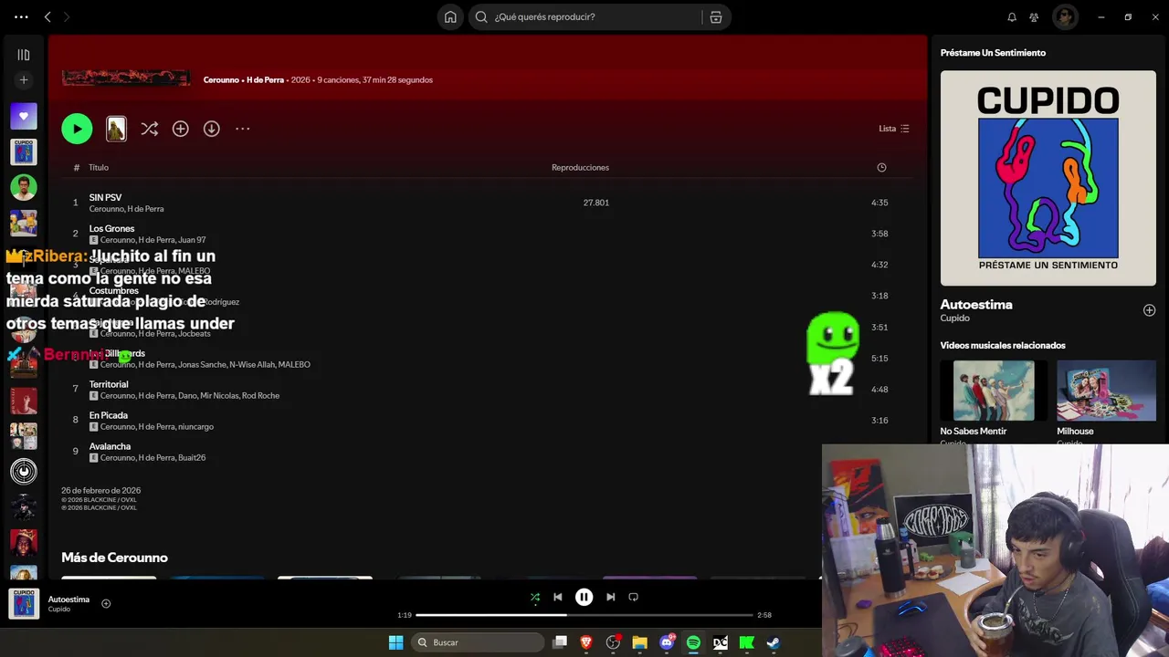Select track En Picada
This screenshot has height=657, width=1169.
[x=109, y=415]
